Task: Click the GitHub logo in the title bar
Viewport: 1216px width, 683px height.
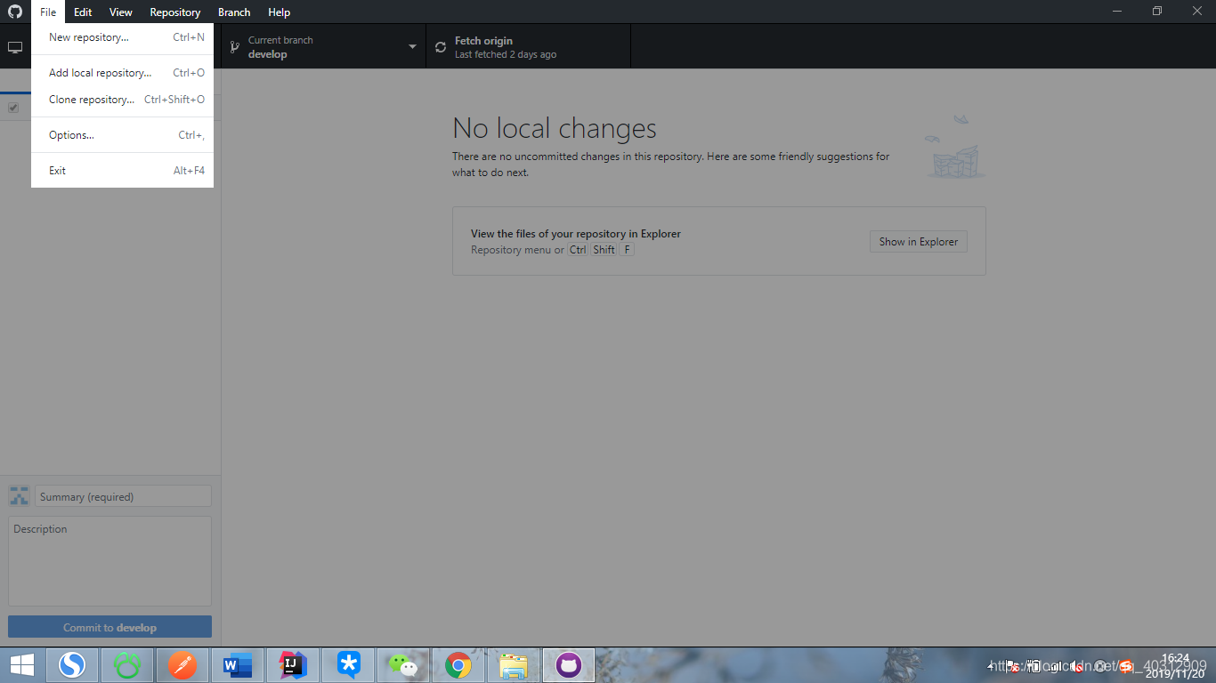Action: click(x=15, y=12)
